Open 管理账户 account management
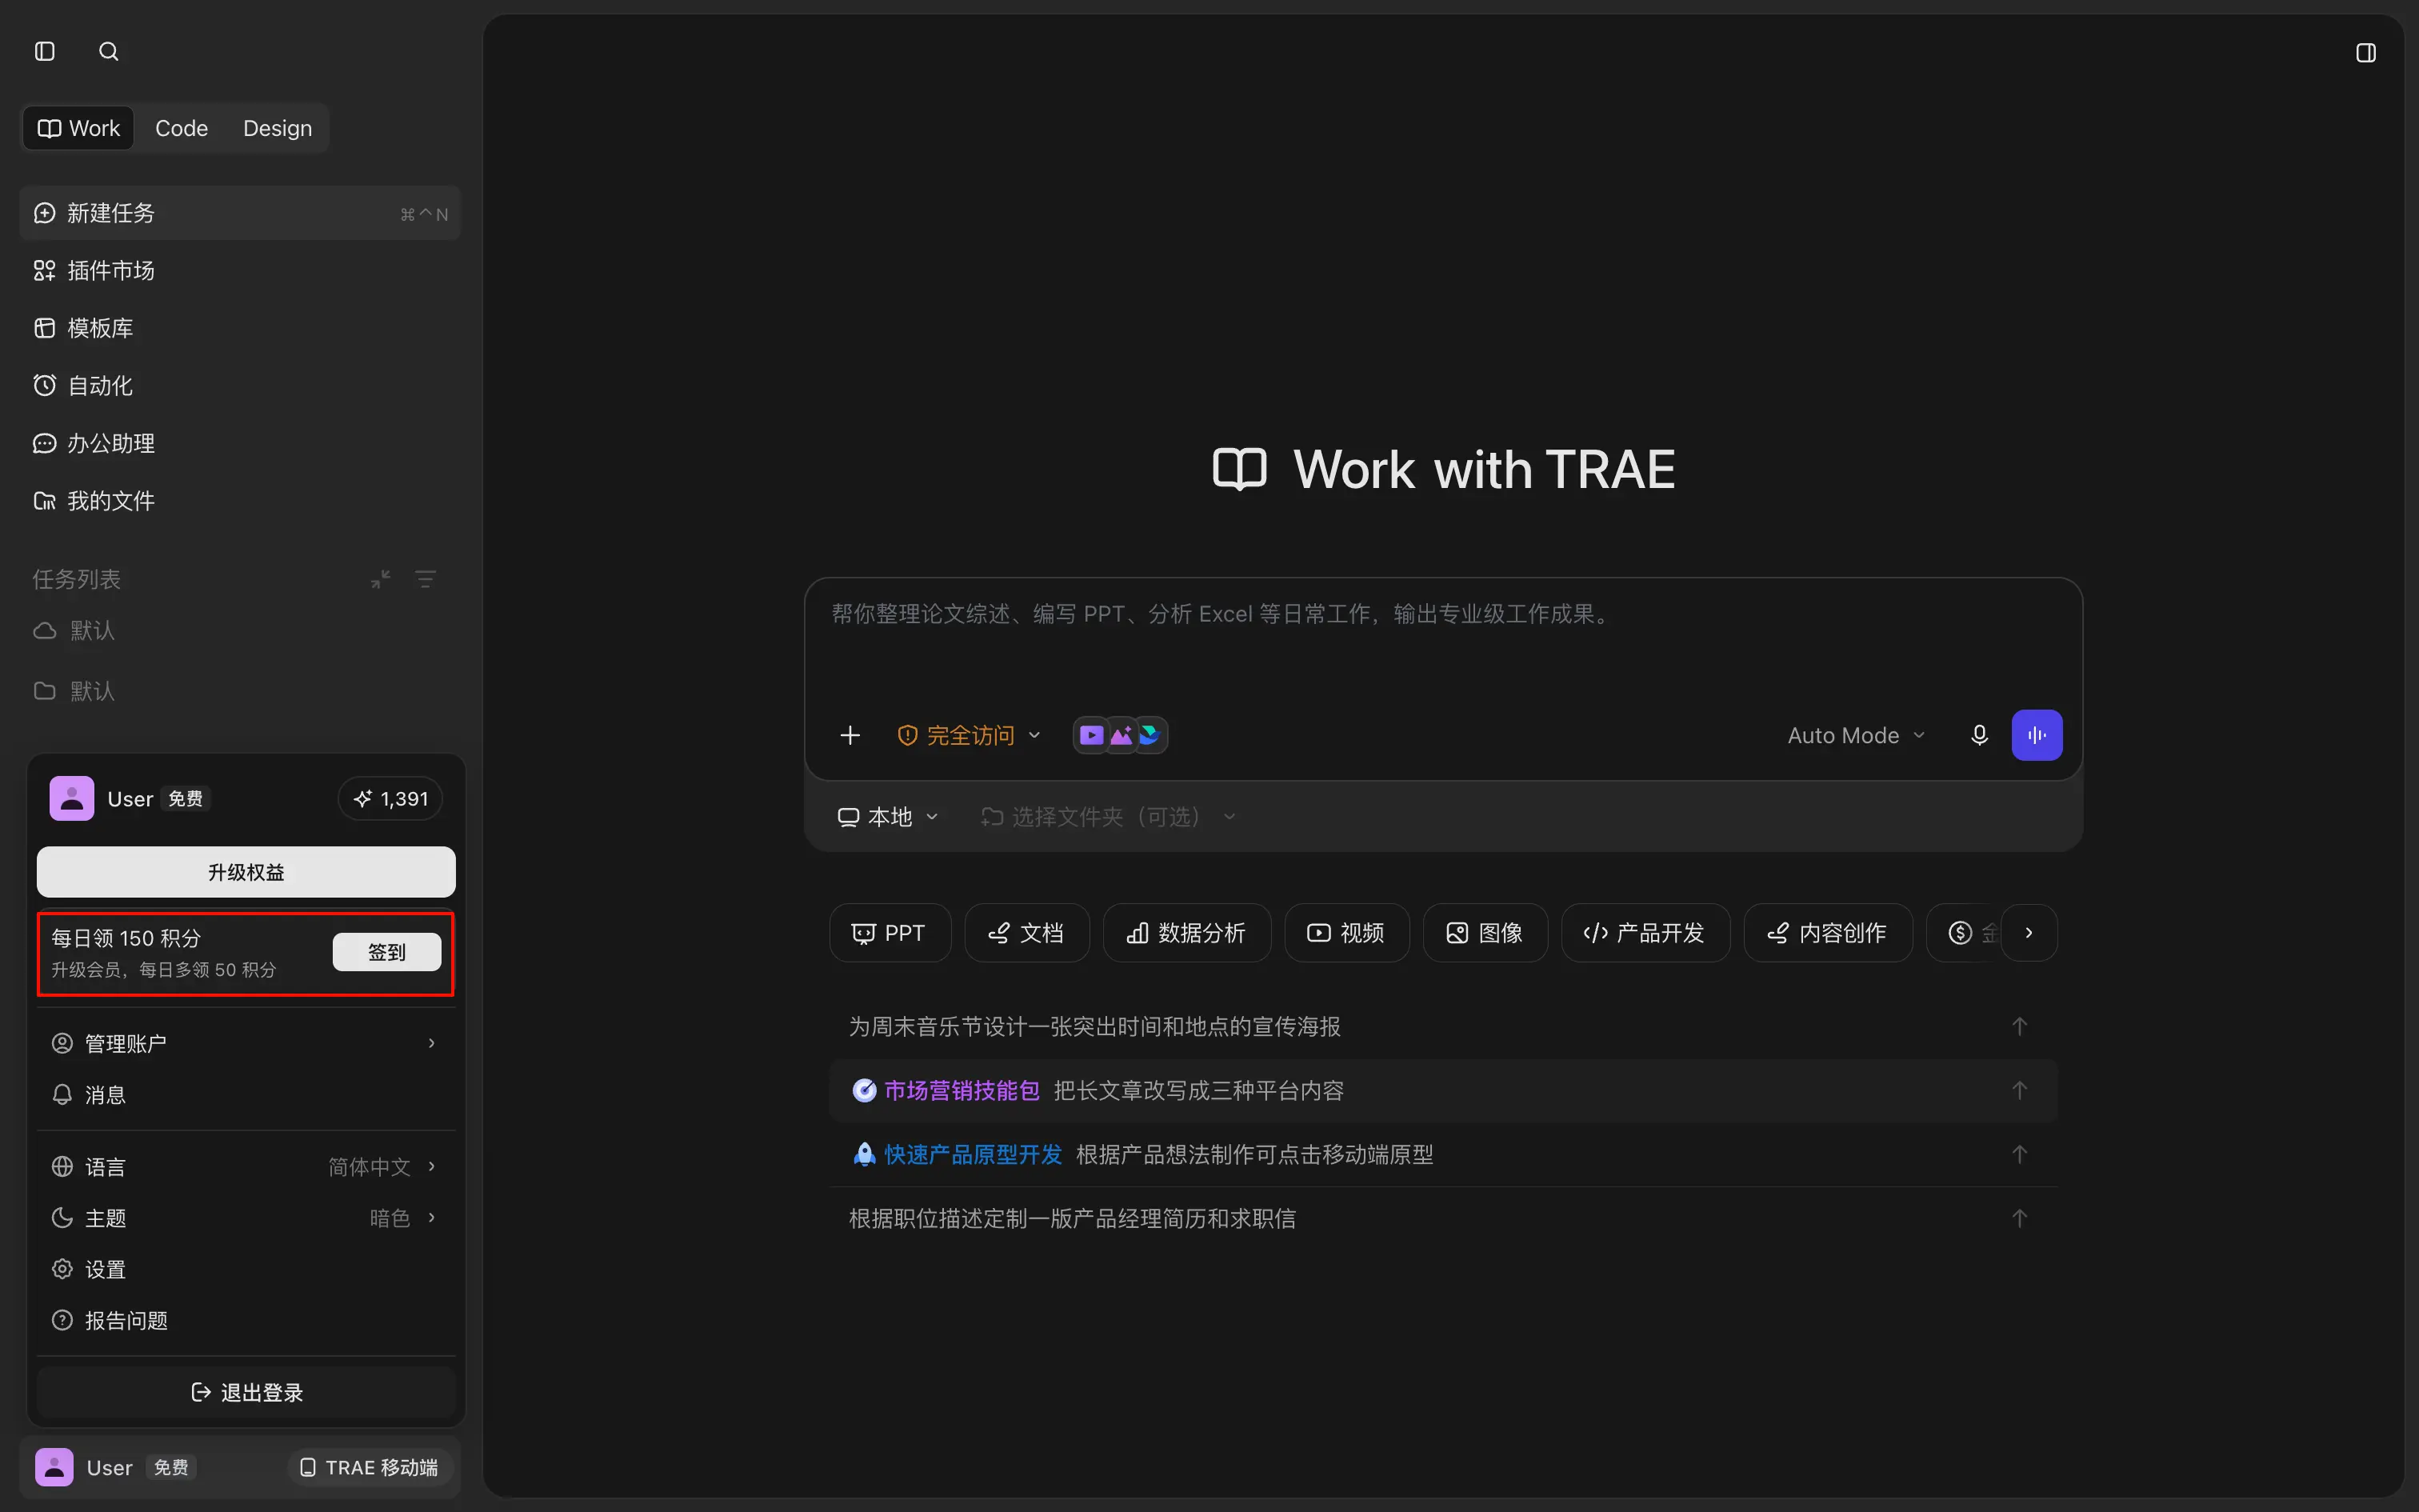Image resolution: width=2419 pixels, height=1512 pixels. pos(246,1043)
